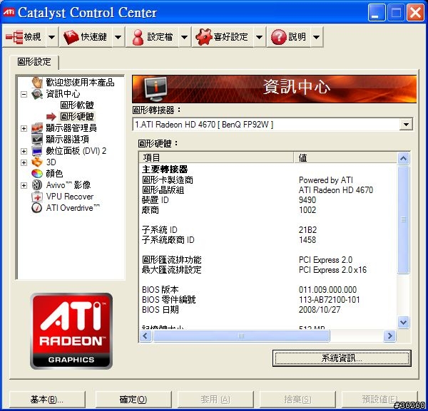Select the 圖形設定 tab
Viewport: 428px width, 411px height.
click(34, 62)
